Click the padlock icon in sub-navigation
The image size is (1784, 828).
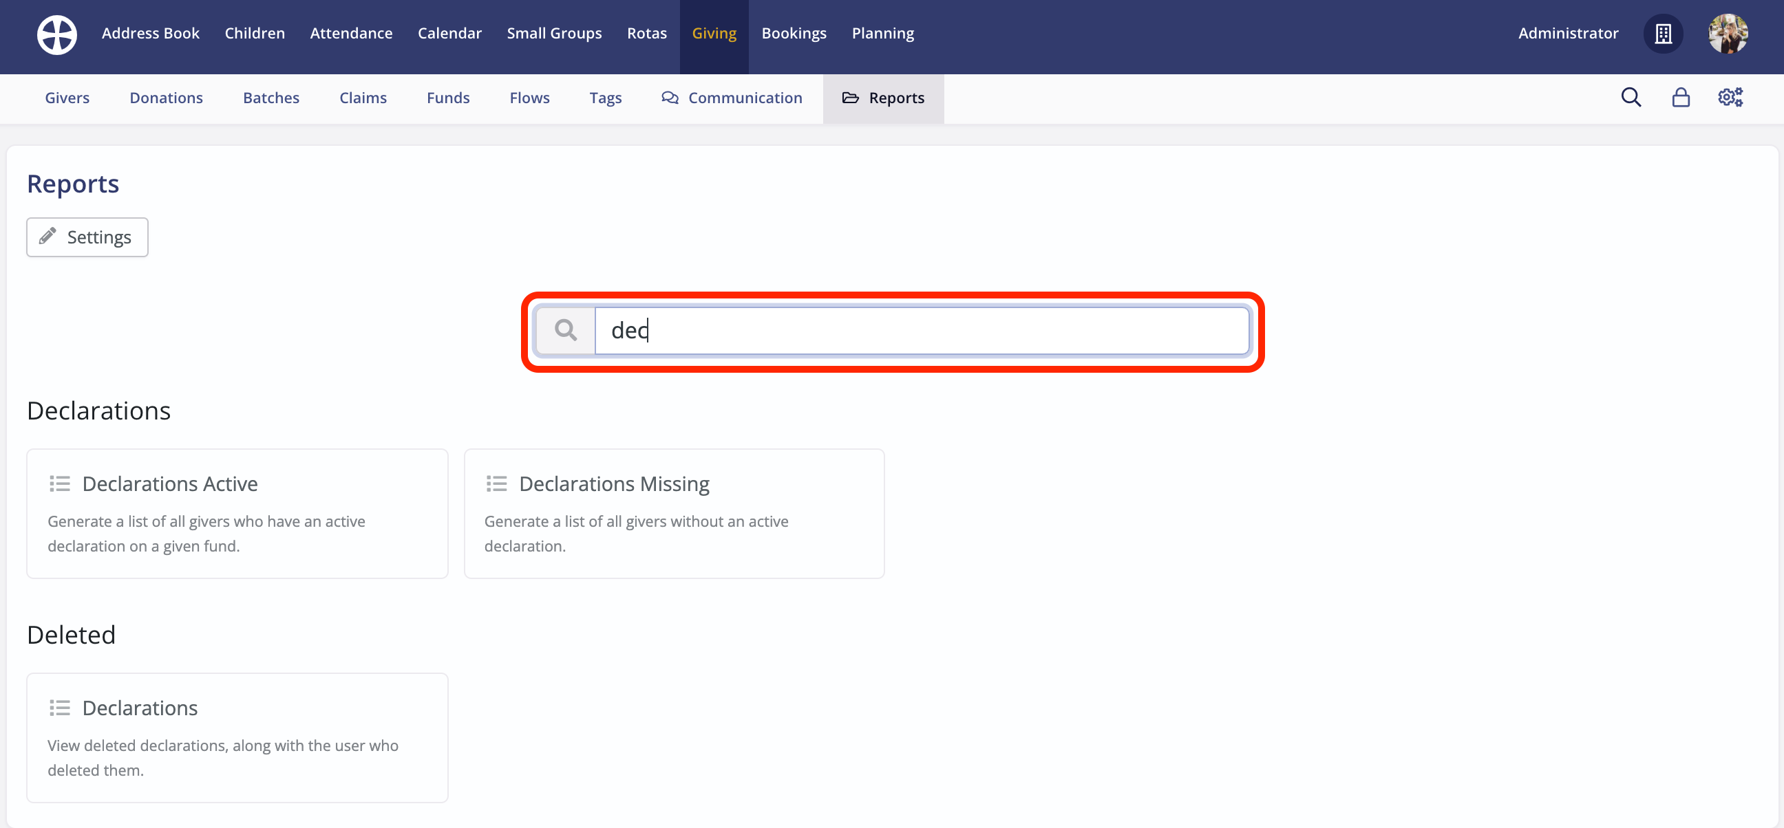point(1680,98)
